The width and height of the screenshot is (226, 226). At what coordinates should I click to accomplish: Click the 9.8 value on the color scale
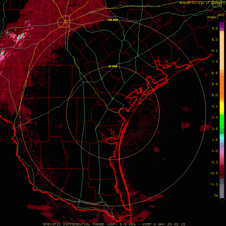click(215, 28)
